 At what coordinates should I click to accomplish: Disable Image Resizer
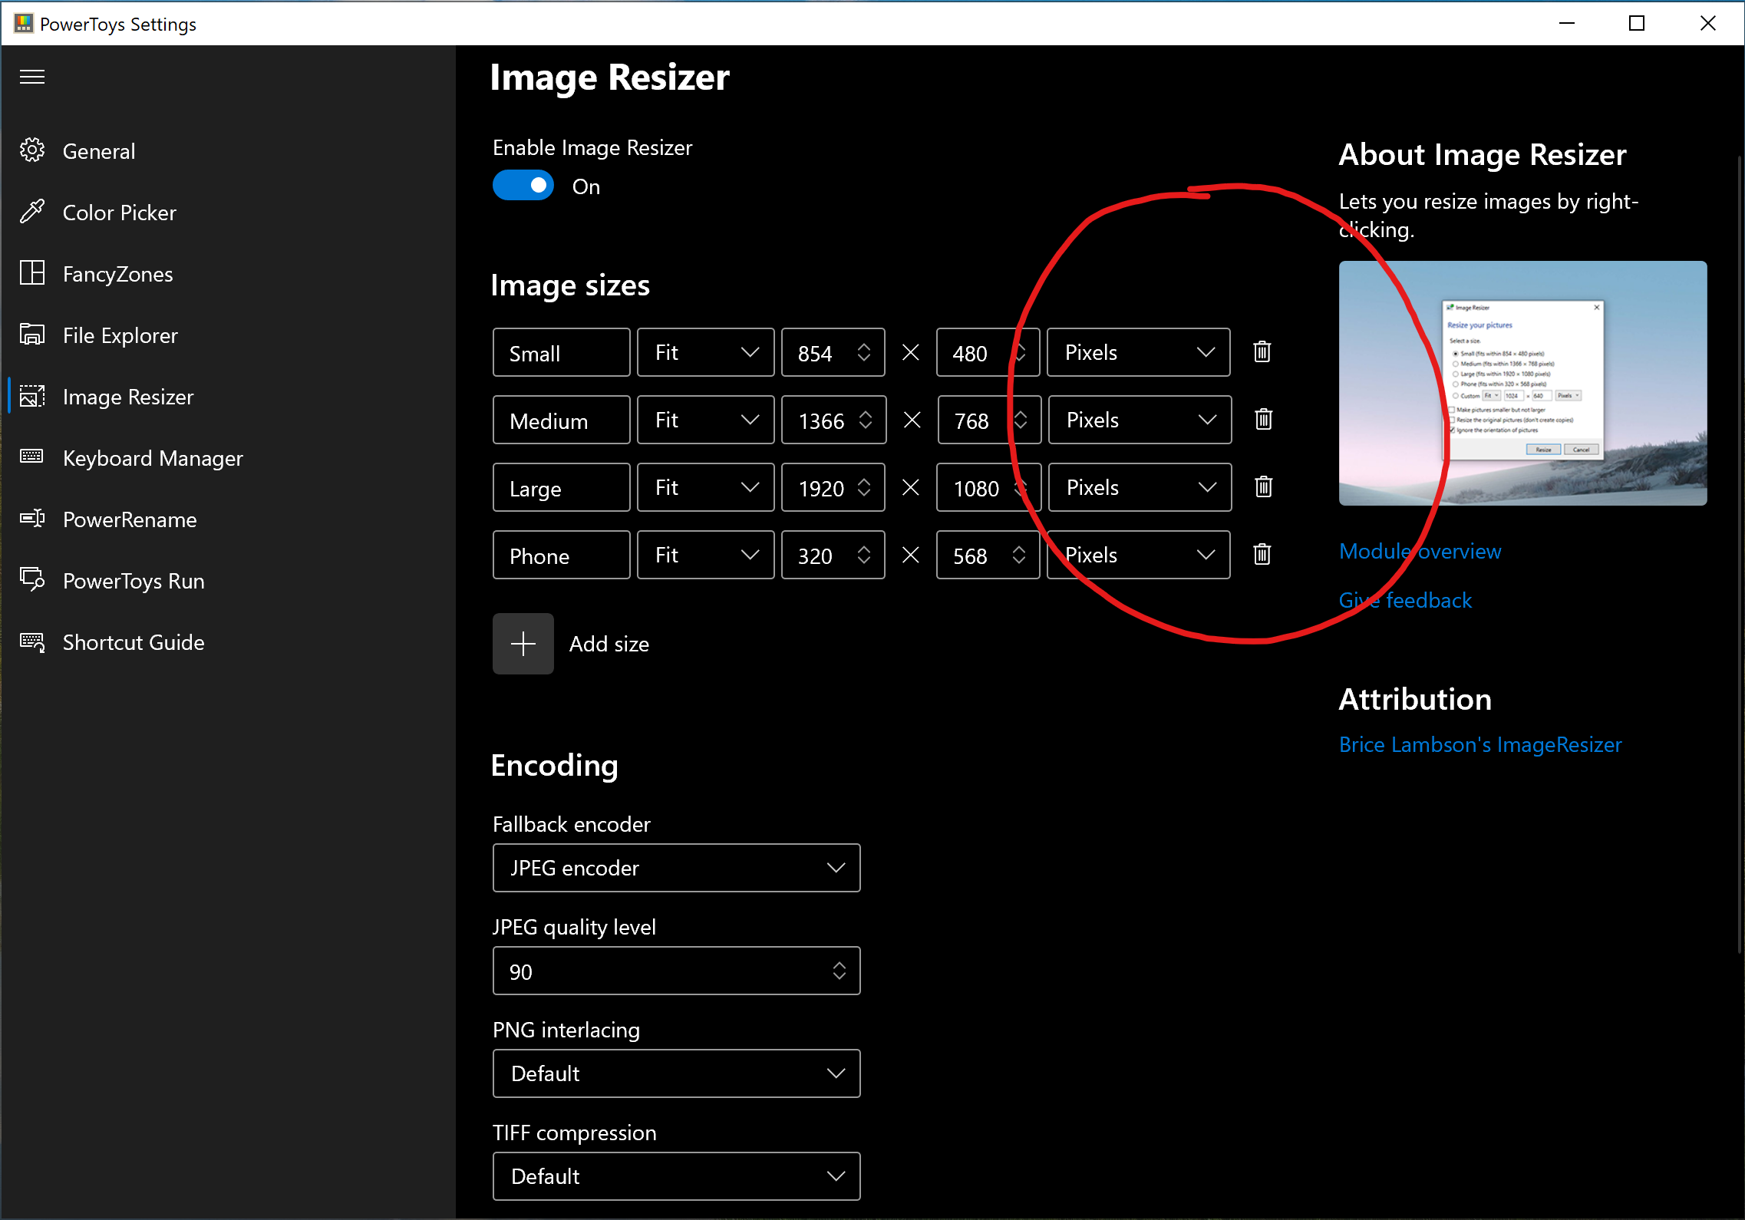tap(523, 185)
